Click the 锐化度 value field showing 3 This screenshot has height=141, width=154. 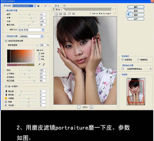[x=43, y=91]
